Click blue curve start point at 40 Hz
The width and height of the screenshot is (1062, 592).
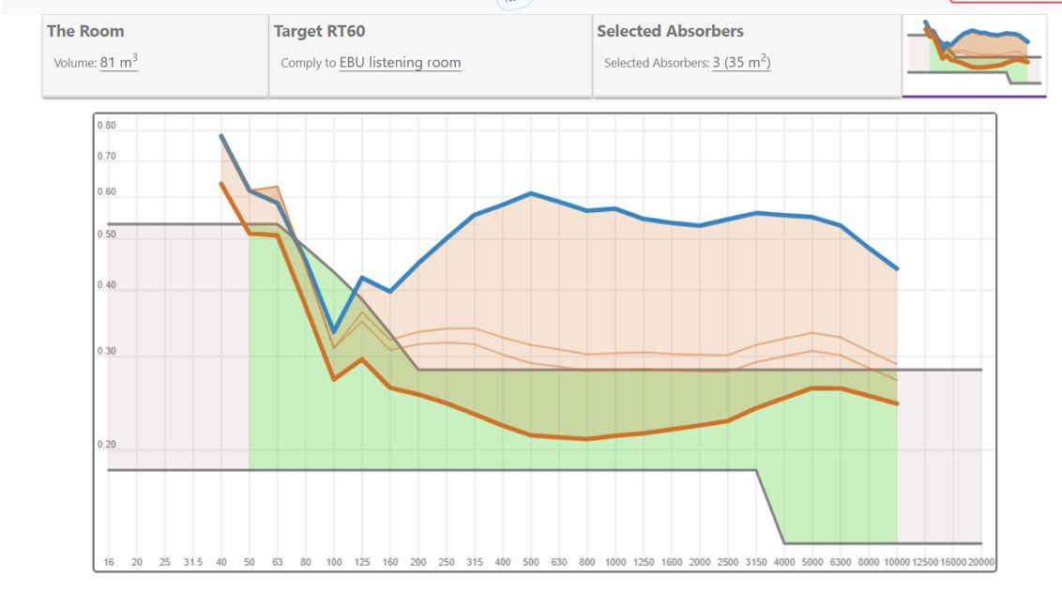[x=221, y=136]
